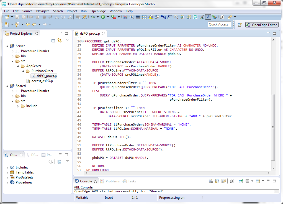
Task: Click the yellow Back navigation arrow
Action: coord(34,24)
